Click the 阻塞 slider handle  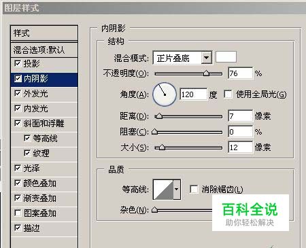[154, 132]
